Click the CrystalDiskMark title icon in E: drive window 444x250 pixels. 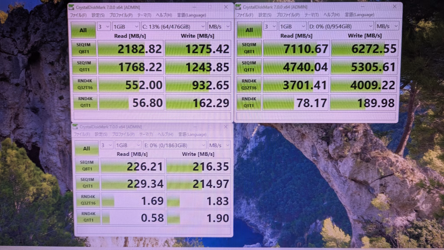coord(76,128)
